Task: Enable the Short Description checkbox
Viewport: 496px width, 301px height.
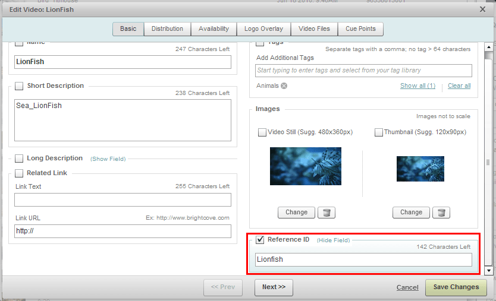Action: click(x=20, y=86)
